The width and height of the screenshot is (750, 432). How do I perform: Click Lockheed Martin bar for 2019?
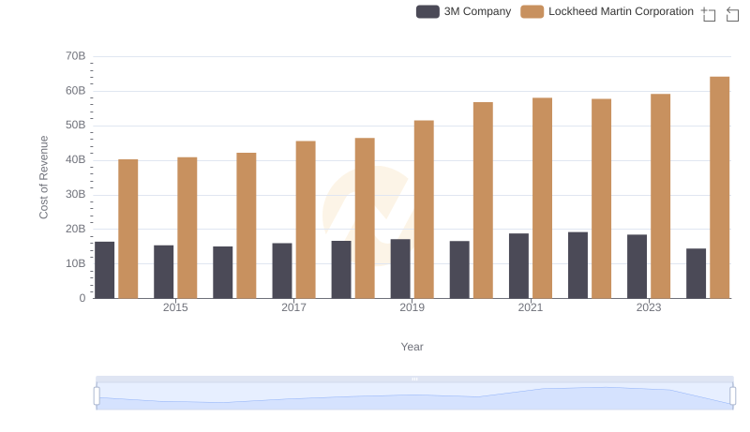coord(424,209)
